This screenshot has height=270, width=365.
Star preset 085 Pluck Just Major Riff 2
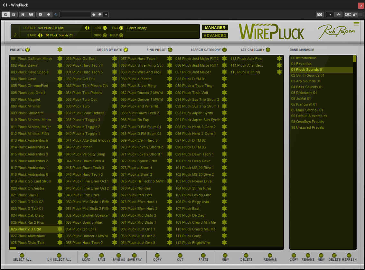tap(224, 59)
